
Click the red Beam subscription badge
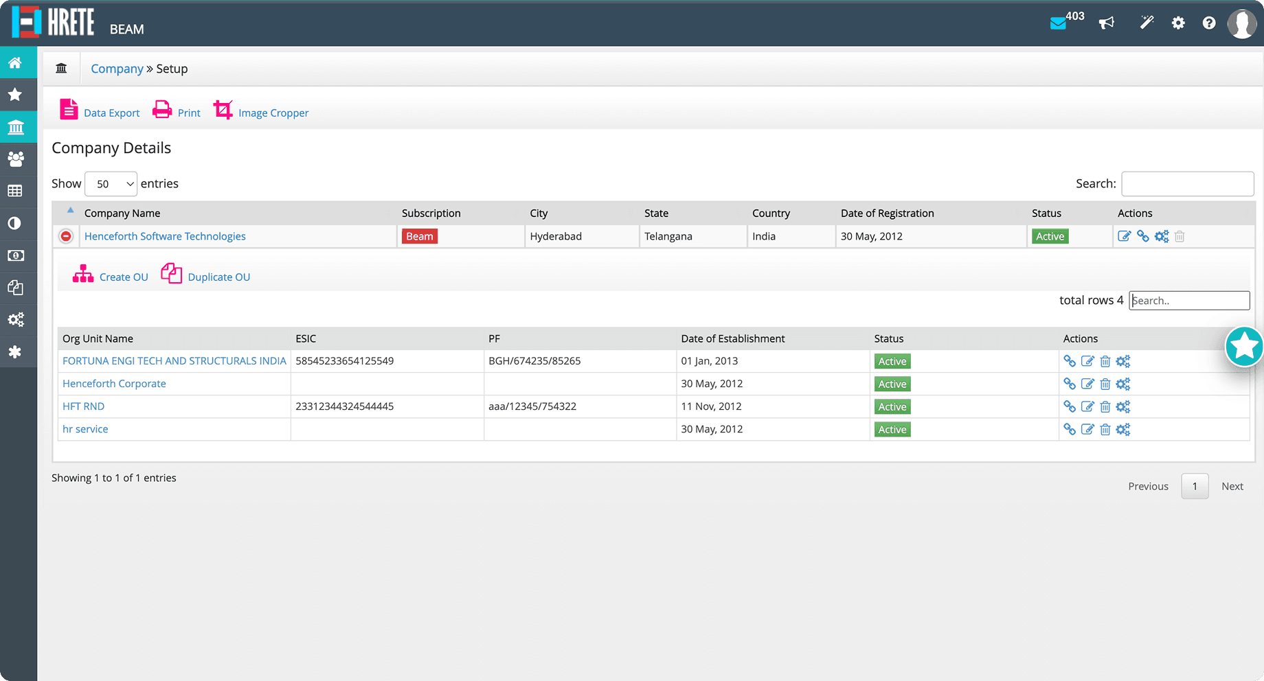[x=420, y=236]
